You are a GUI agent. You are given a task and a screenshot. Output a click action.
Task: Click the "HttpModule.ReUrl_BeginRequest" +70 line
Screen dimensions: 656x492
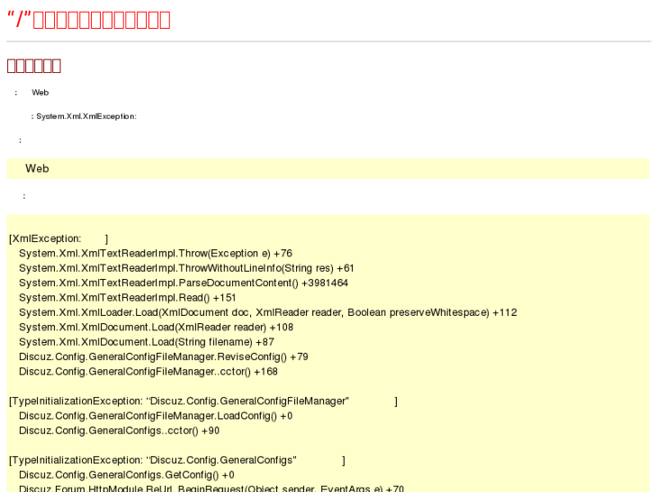click(x=212, y=488)
